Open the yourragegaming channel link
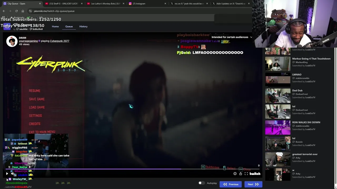 point(28,41)
